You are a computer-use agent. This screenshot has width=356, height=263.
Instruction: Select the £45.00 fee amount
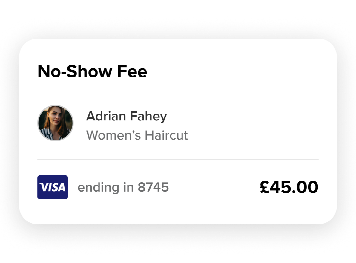[289, 187]
